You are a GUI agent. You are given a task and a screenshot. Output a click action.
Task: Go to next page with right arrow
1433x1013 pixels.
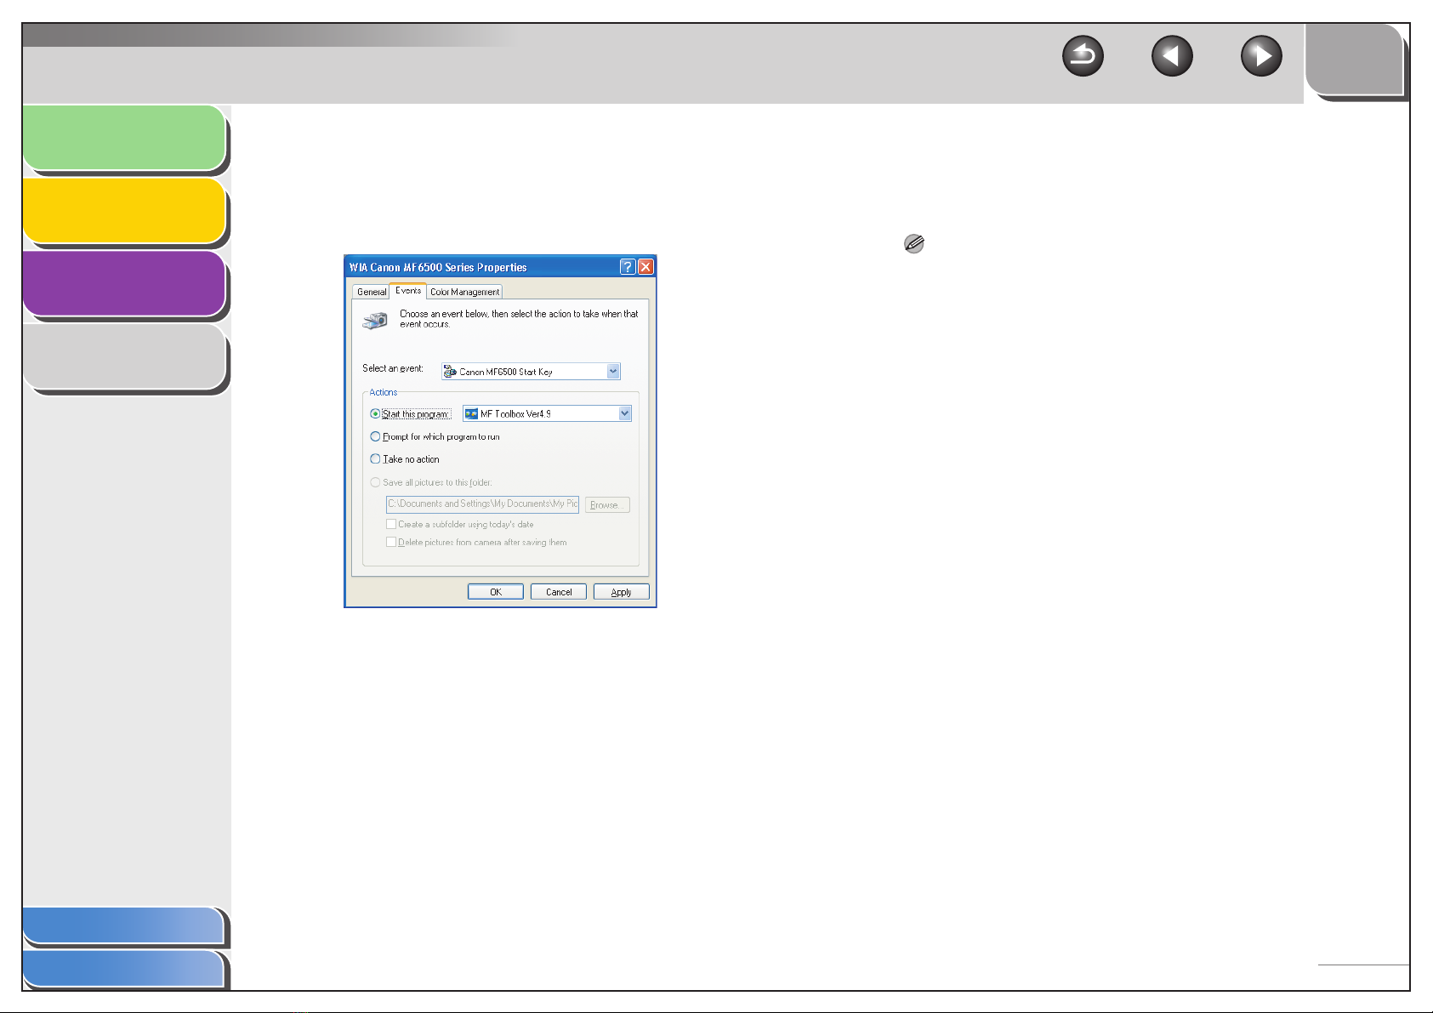click(1261, 57)
